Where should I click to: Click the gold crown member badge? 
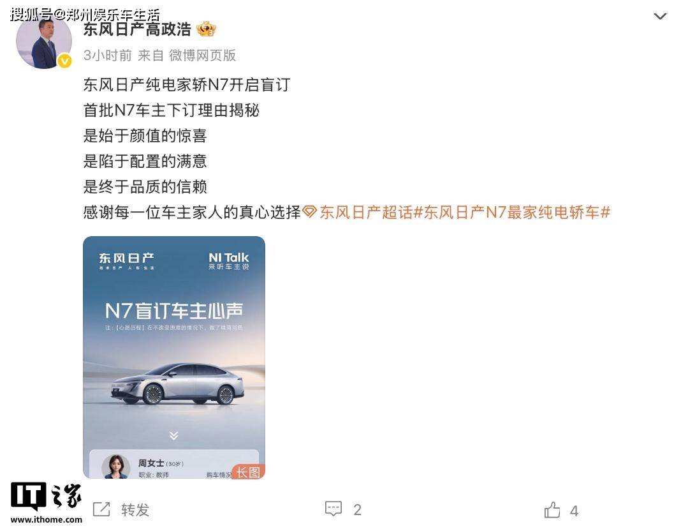207,29
